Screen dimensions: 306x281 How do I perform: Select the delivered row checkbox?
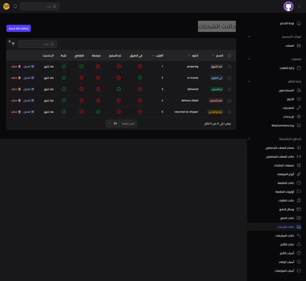pyautogui.click(x=229, y=89)
